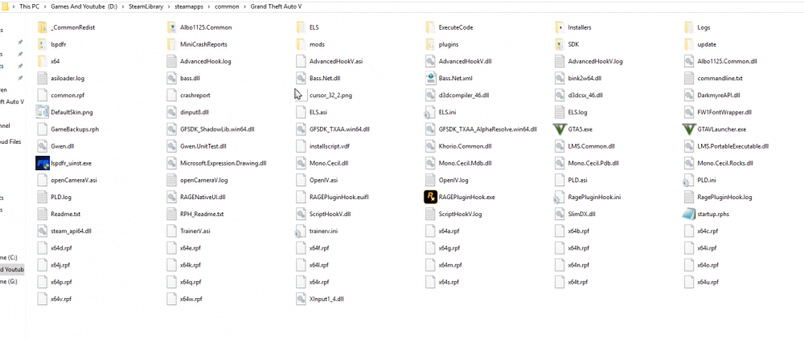This screenshot has width=804, height=339.
Task: Select the ELS folder icon
Action: click(x=301, y=27)
